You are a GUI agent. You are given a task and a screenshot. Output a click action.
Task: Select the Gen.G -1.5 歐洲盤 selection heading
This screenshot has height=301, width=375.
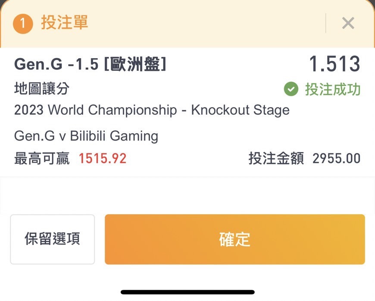click(x=90, y=64)
